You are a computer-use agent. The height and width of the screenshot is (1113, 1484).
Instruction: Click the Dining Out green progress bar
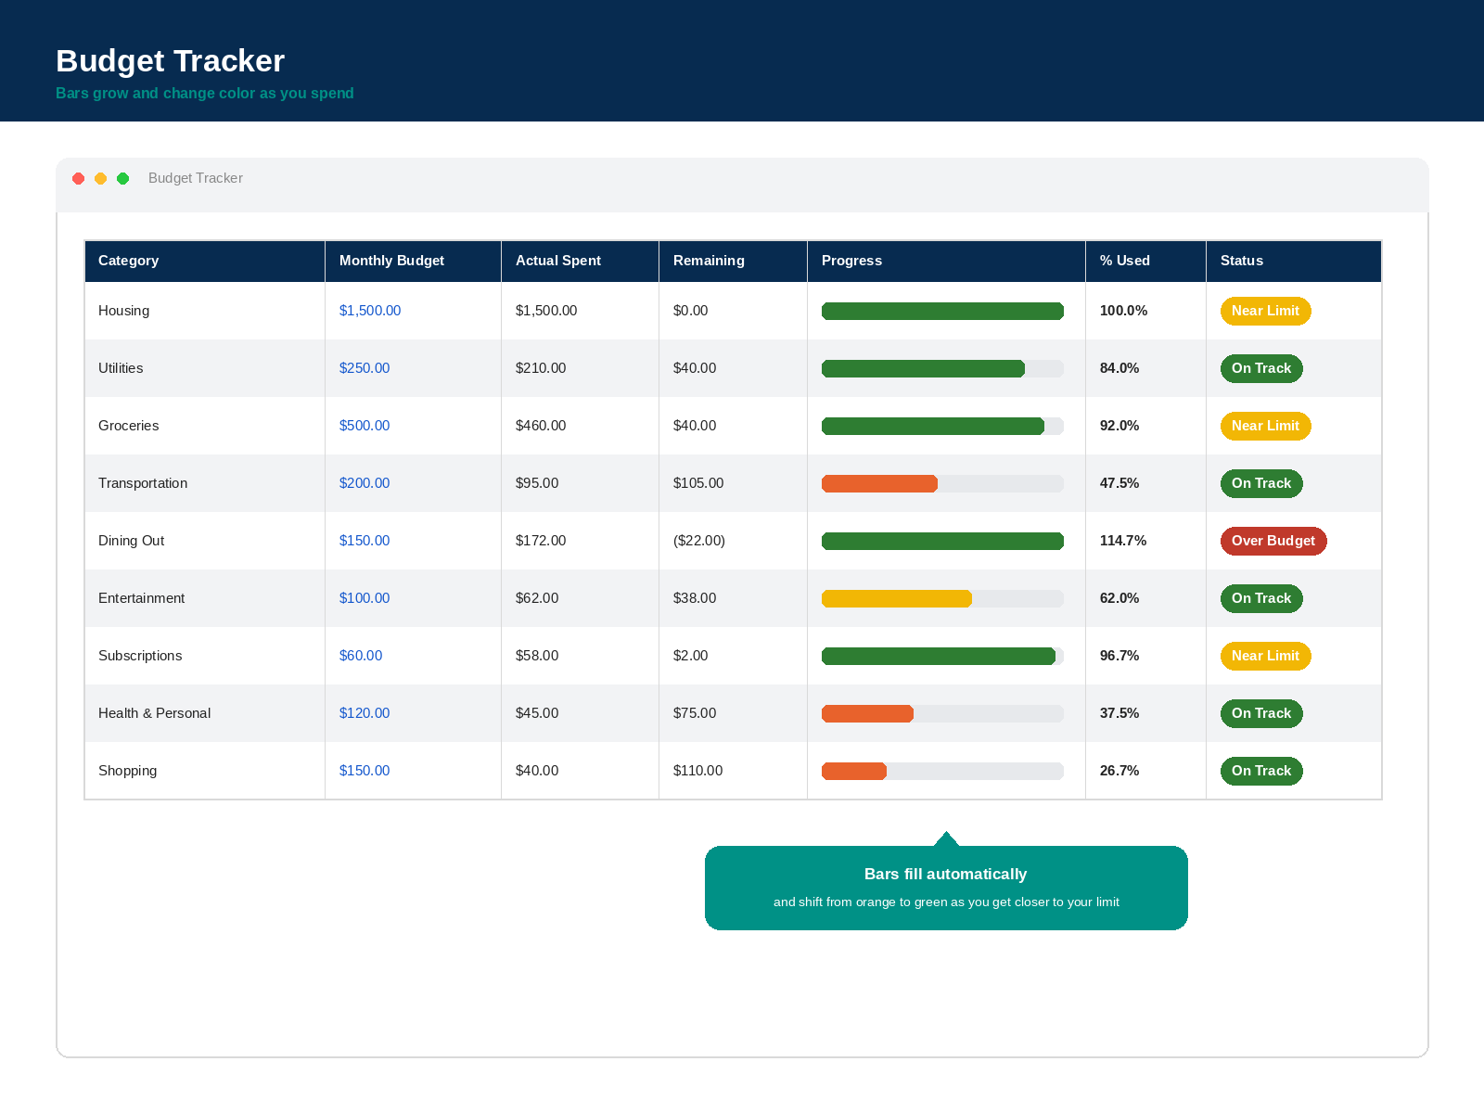(942, 541)
